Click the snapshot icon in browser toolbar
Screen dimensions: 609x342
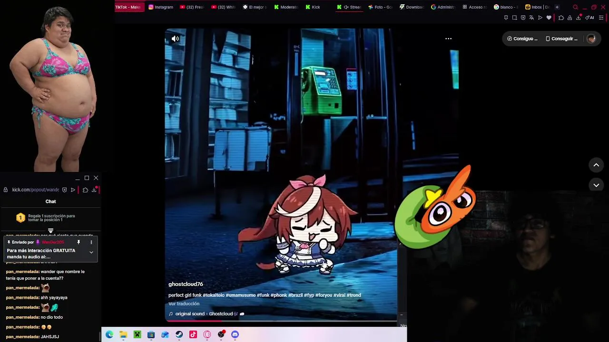tap(514, 18)
